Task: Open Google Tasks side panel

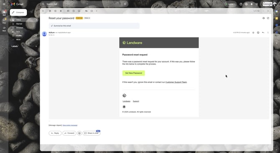Action: click(x=277, y=25)
